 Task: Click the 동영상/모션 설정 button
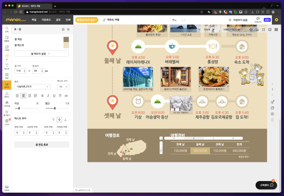click(86, 20)
